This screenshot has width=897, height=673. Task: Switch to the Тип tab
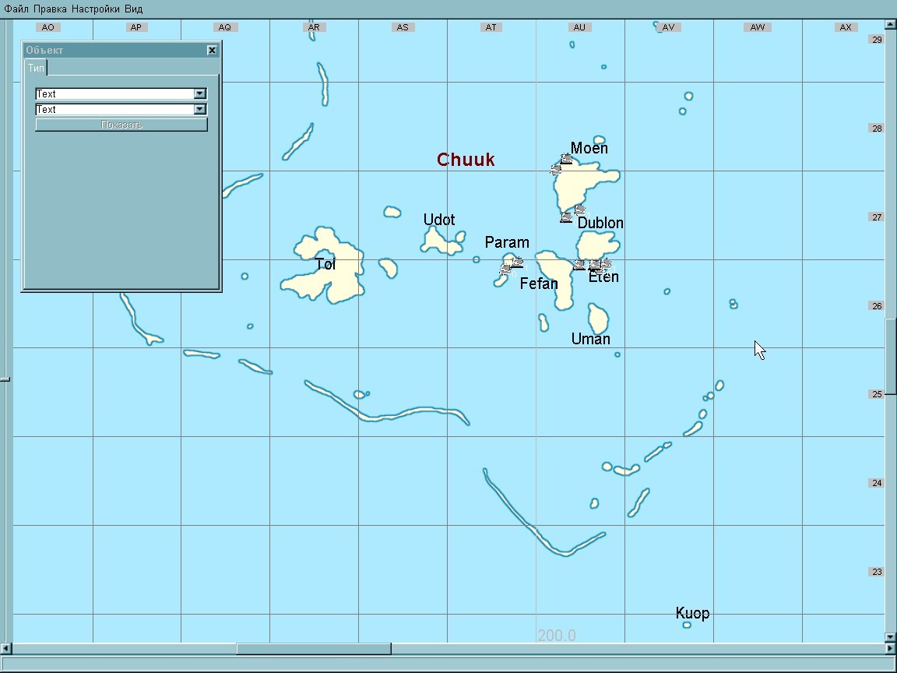36,68
